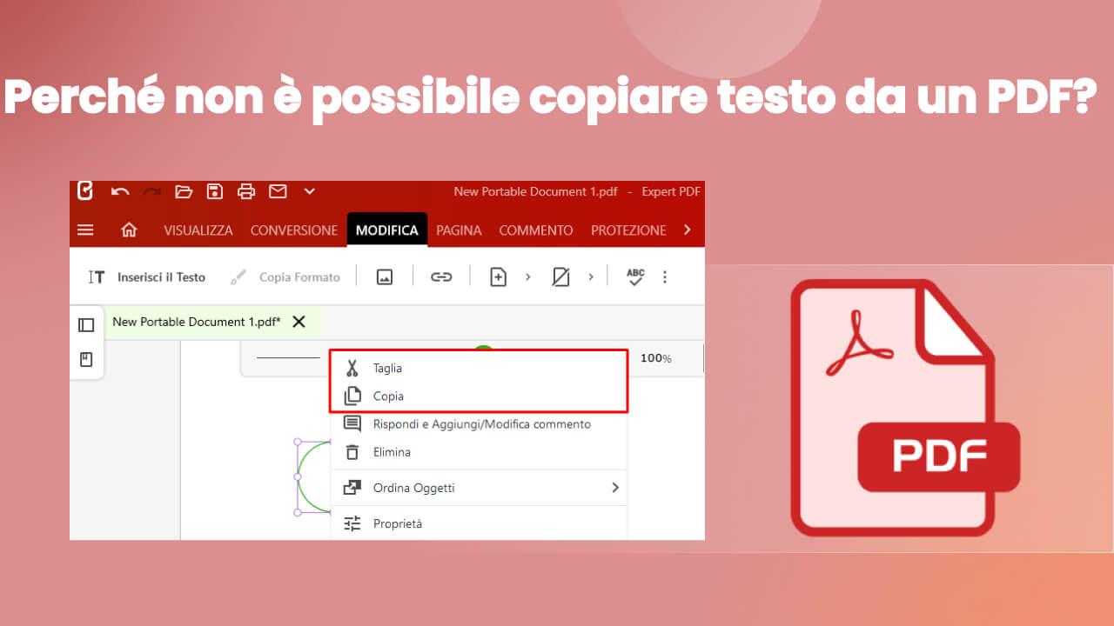Viewport: 1114px width, 626px height.
Task: Save the document with the floppy icon
Action: point(215,191)
